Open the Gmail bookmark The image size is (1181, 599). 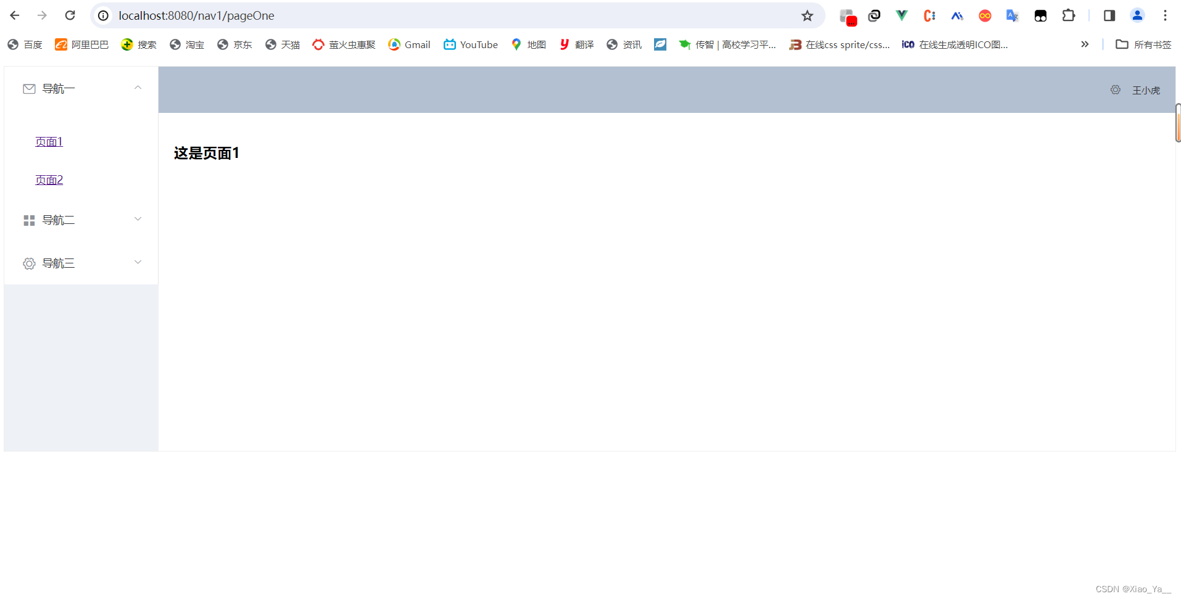pos(408,44)
